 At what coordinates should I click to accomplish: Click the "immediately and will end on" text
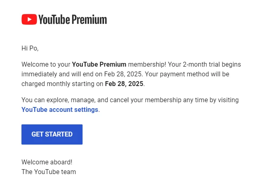click(62, 74)
